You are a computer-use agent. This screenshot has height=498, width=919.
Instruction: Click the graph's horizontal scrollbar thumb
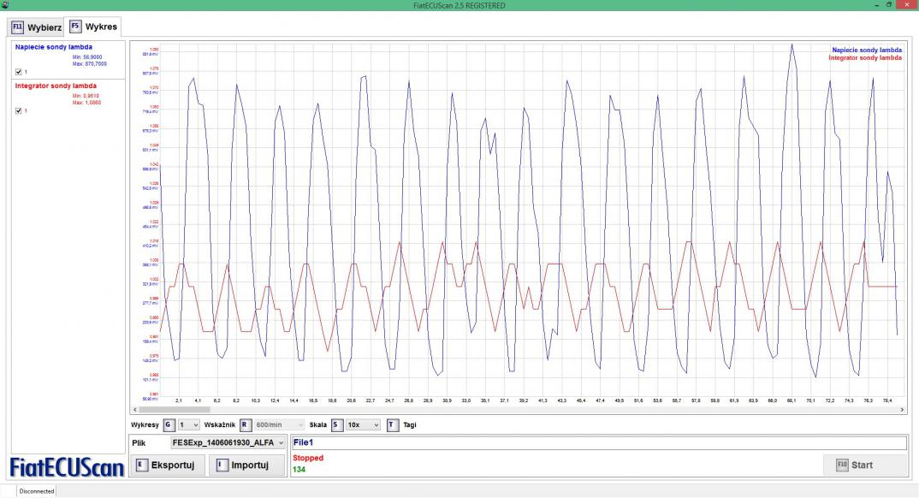click(173, 410)
